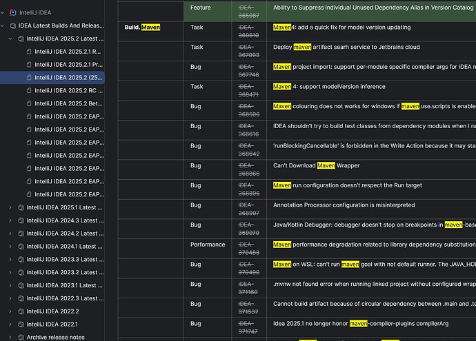The image size is (476, 341).
Task: Click the IntelliJ IDEA logo icon
Action: 12,12
